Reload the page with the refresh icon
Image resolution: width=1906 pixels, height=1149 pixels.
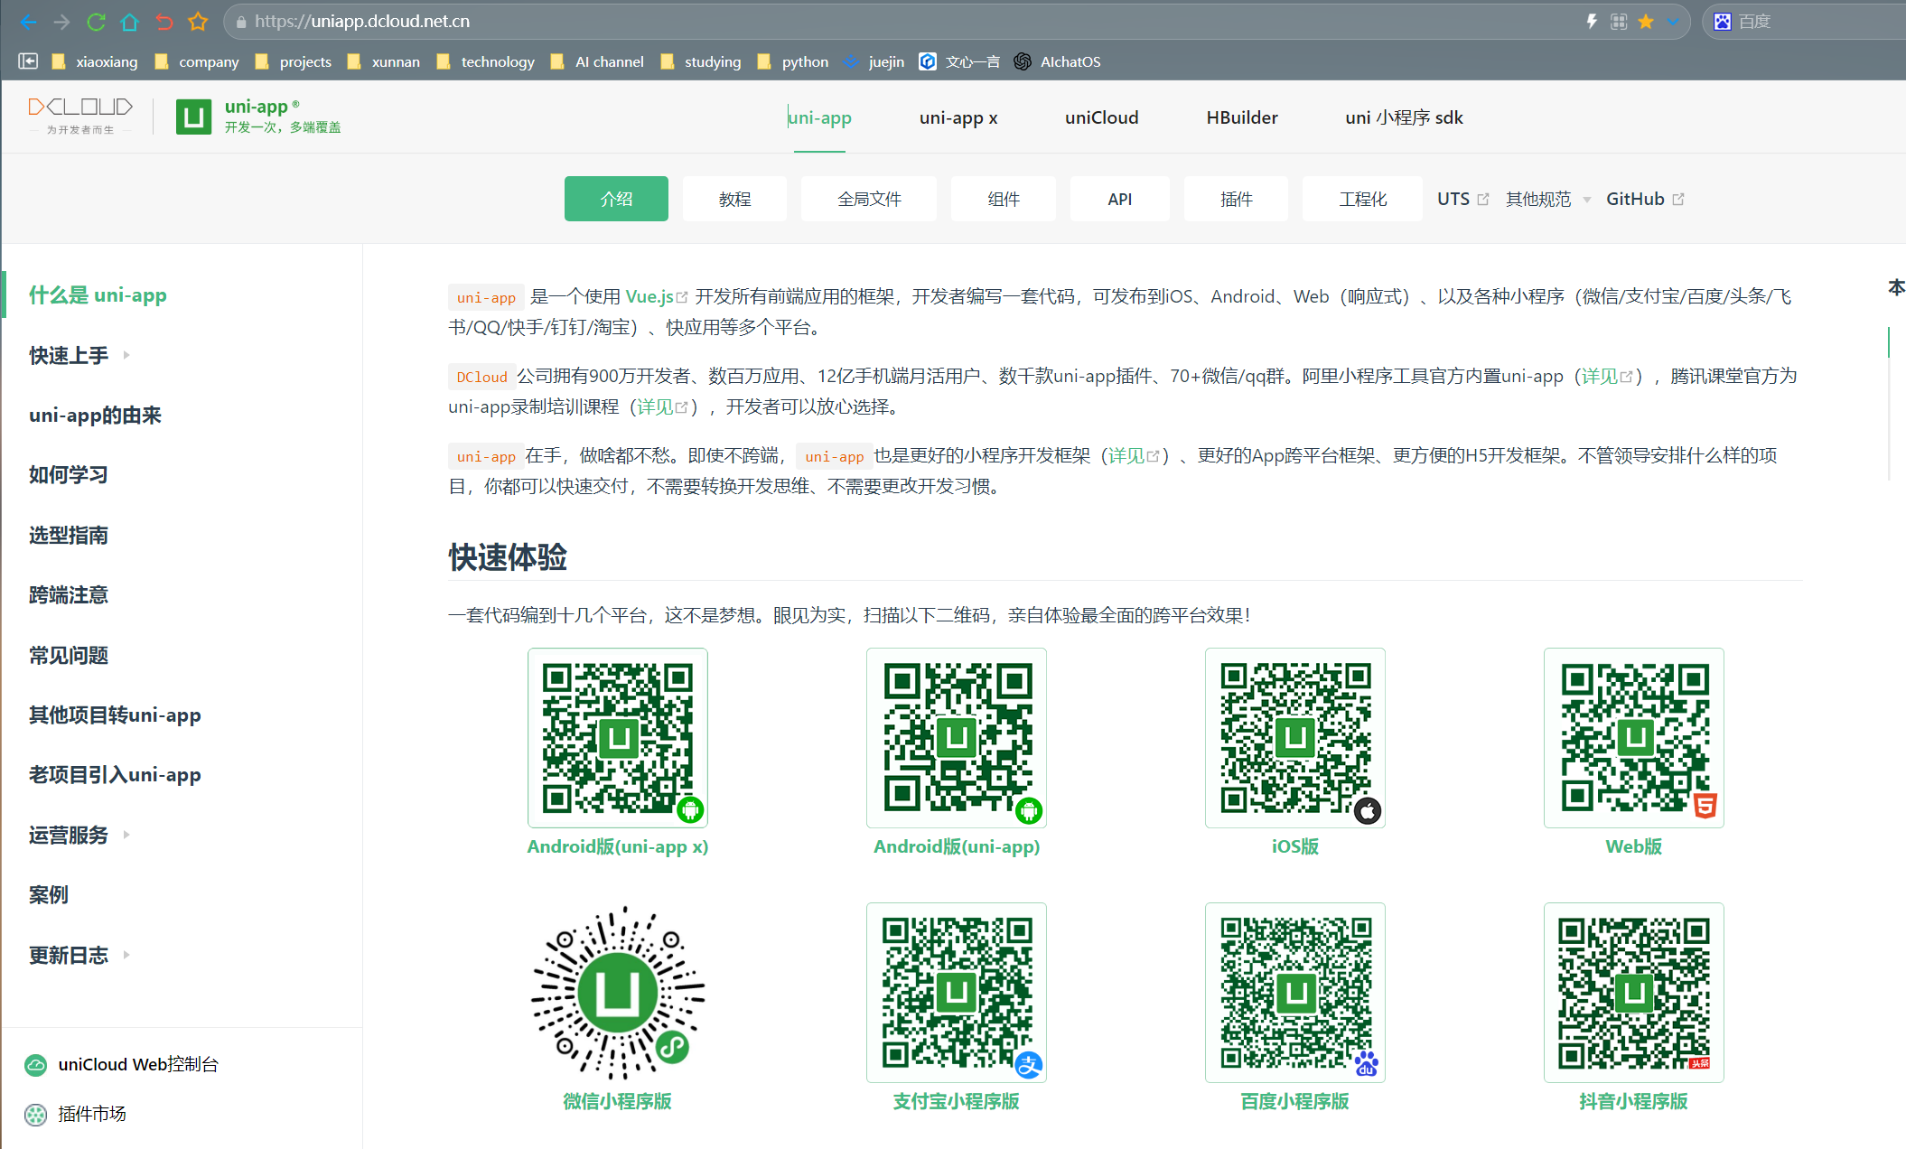coord(96,22)
